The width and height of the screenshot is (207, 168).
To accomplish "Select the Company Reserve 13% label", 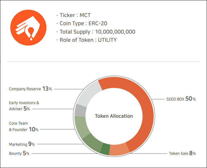I will tap(30, 89).
